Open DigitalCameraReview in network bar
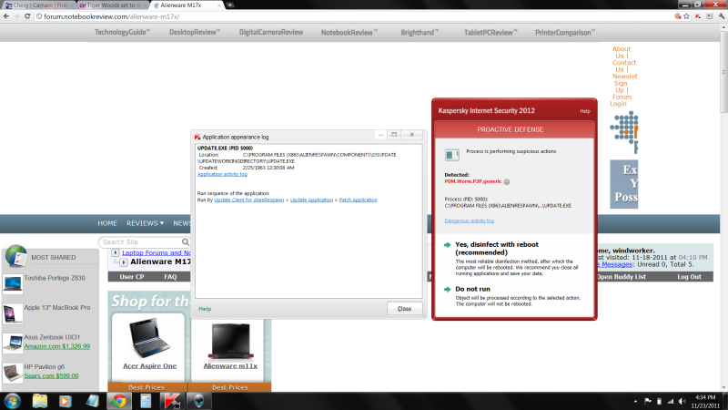Screen dimensions: 728x410 (271, 33)
